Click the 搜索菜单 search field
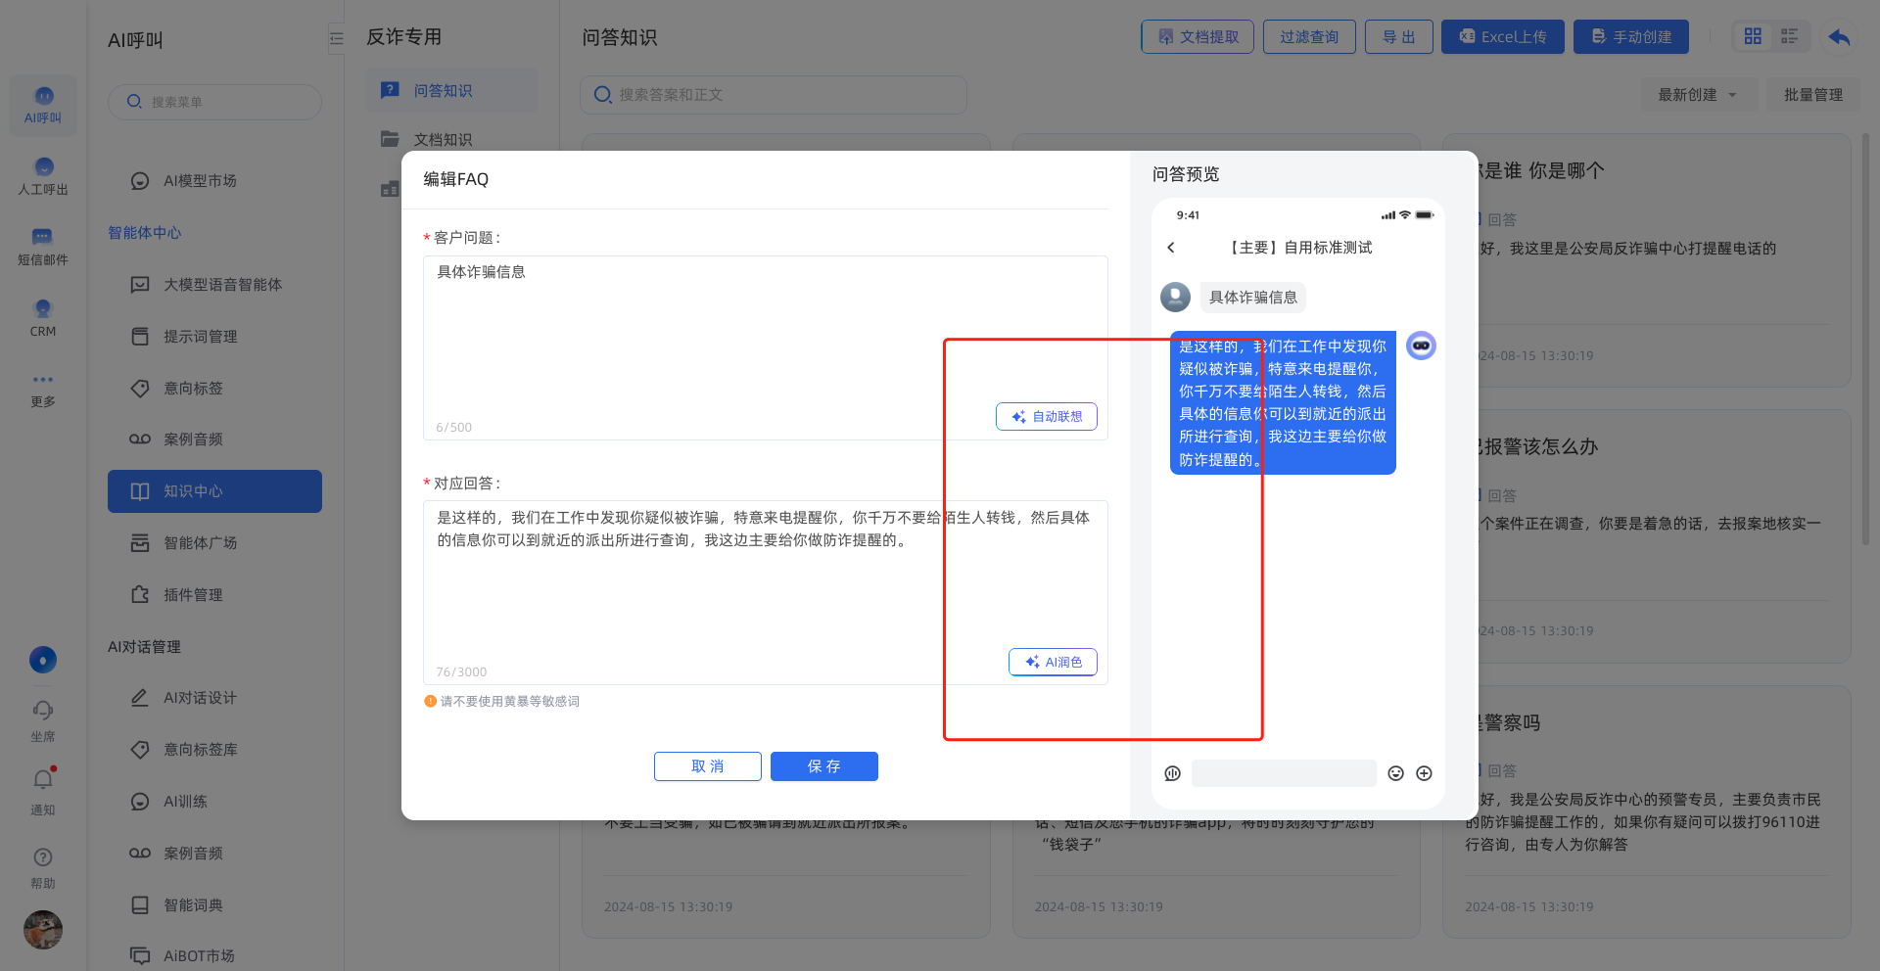 (214, 102)
